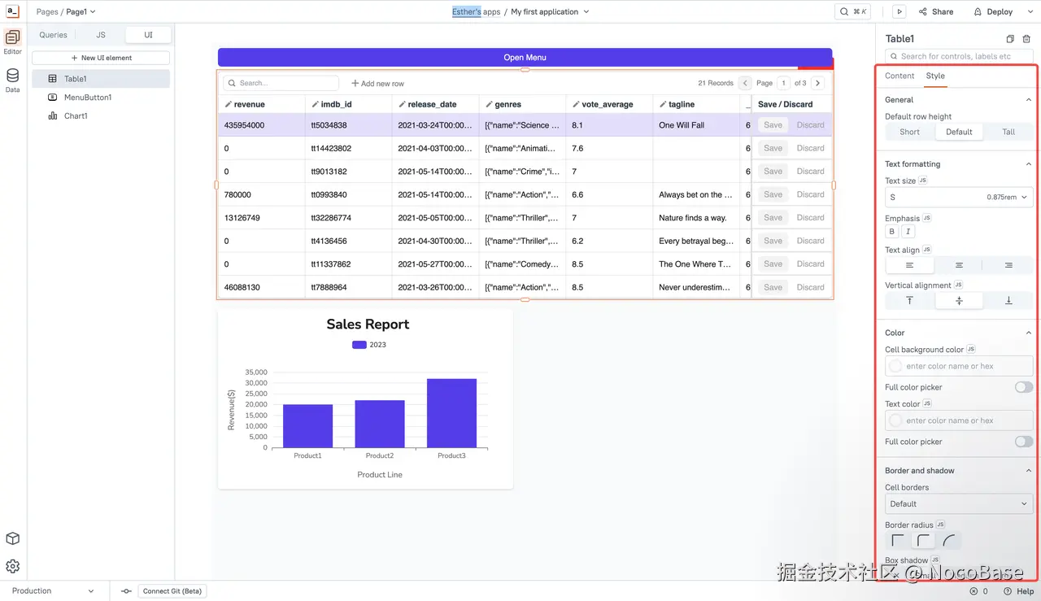Open the global search magnifier
The width and height of the screenshot is (1041, 601).
click(846, 11)
